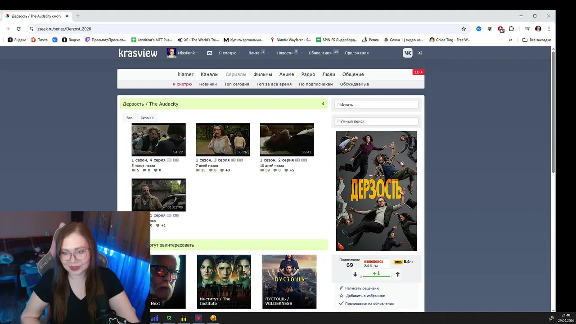Play the 1 сезон 3 серия thumbnail
The image size is (576, 324).
[223, 139]
